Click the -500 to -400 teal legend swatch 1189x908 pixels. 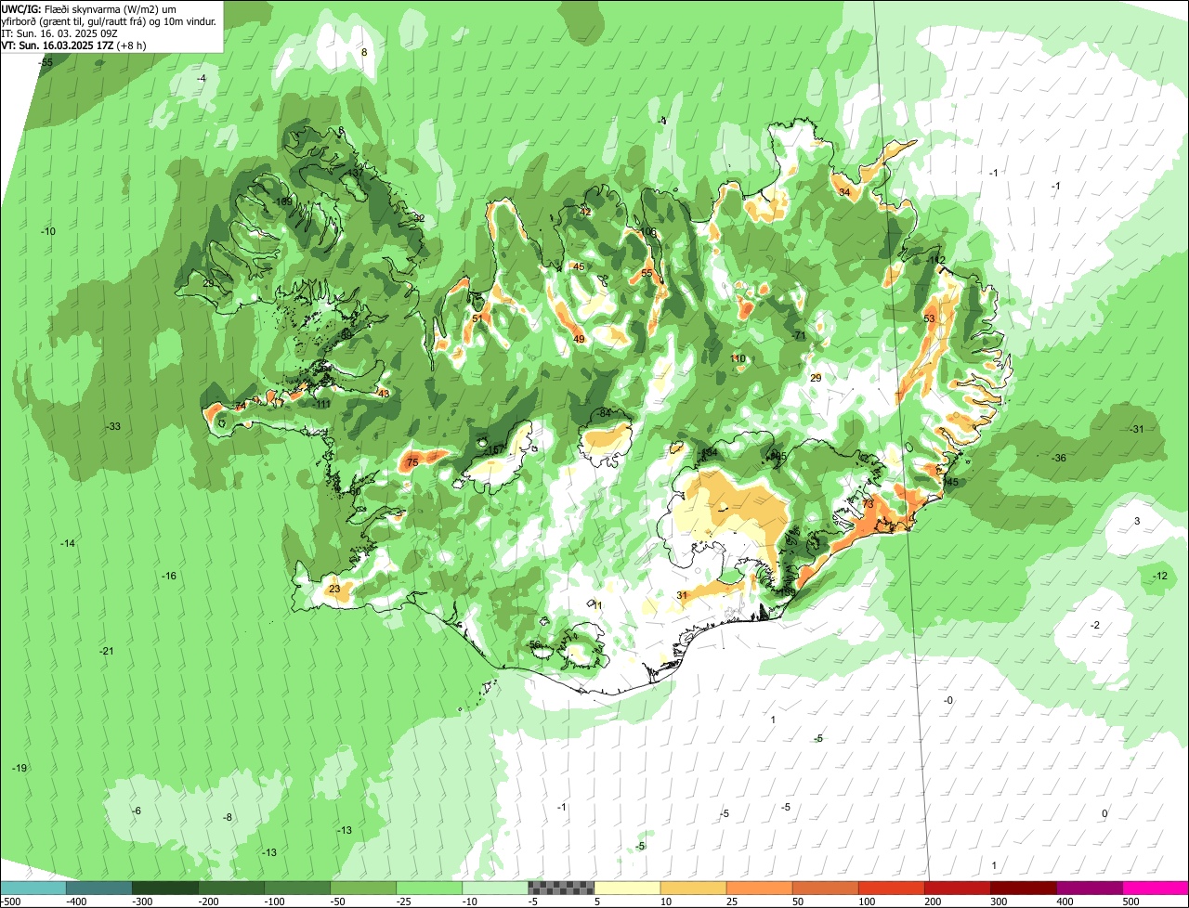pyautogui.click(x=33, y=888)
